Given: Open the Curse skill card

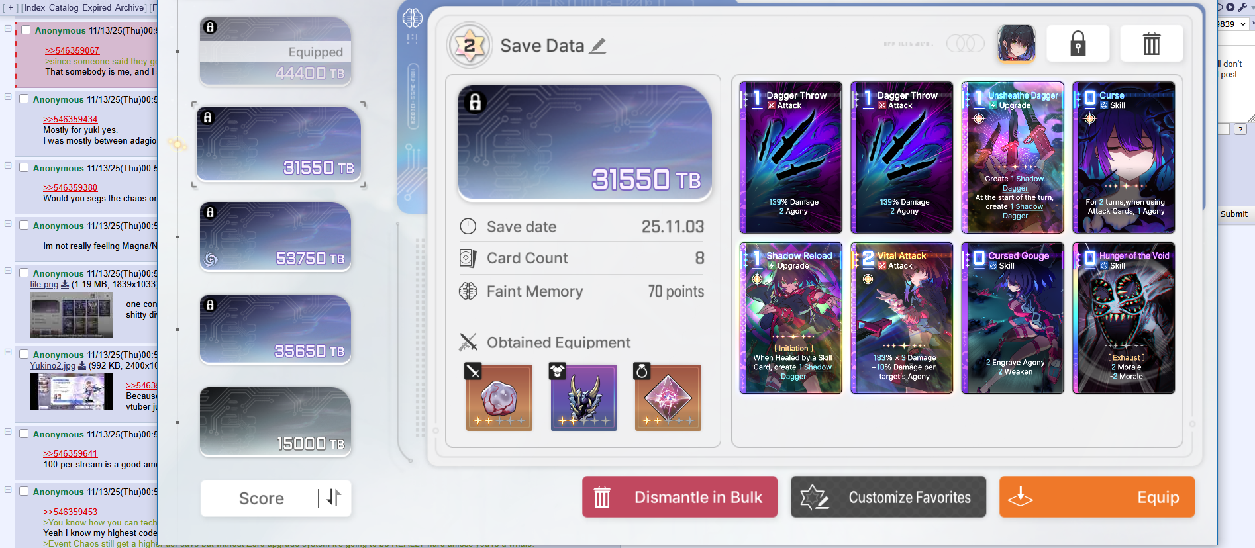Looking at the screenshot, I should pos(1123,158).
